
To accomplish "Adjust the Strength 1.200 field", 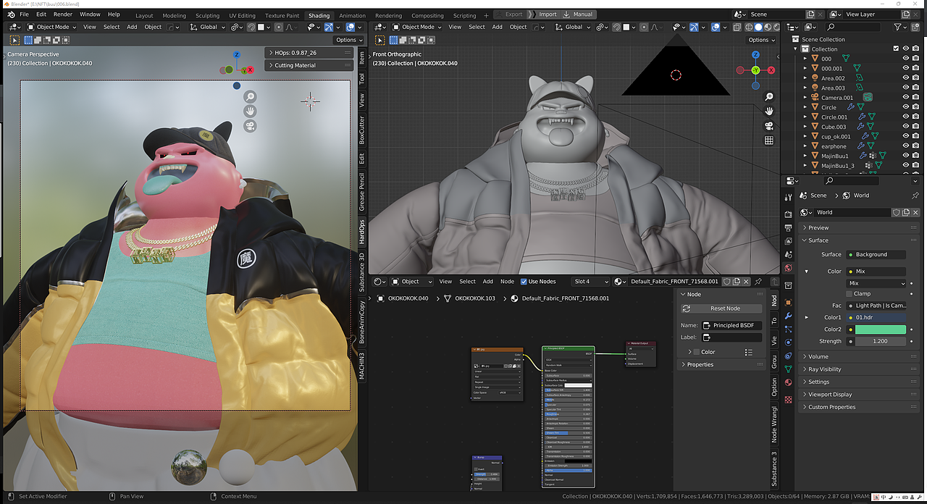I will point(880,341).
